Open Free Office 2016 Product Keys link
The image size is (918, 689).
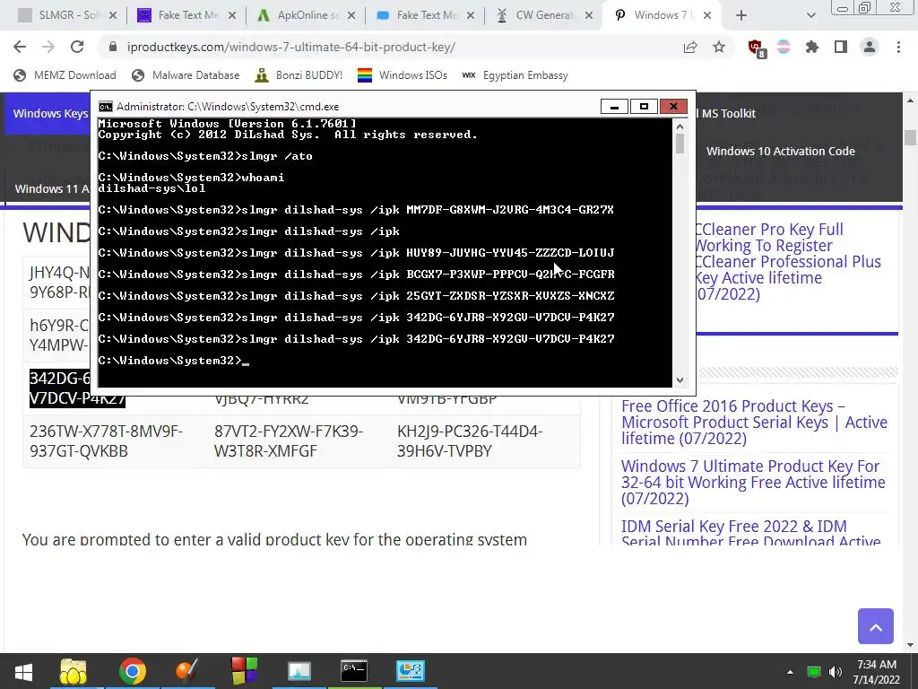(754, 423)
